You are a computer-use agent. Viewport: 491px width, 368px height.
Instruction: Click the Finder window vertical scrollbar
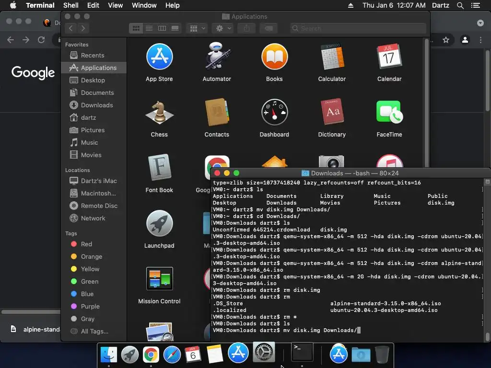tap(426, 103)
